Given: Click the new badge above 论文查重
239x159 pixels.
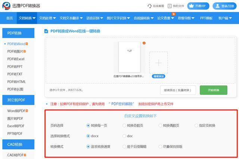Looking at the screenshot, I should pos(174,14).
